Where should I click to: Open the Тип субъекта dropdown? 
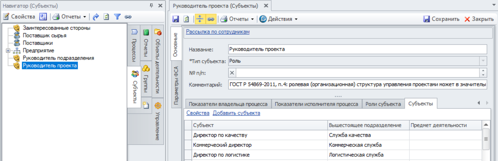coord(483,61)
